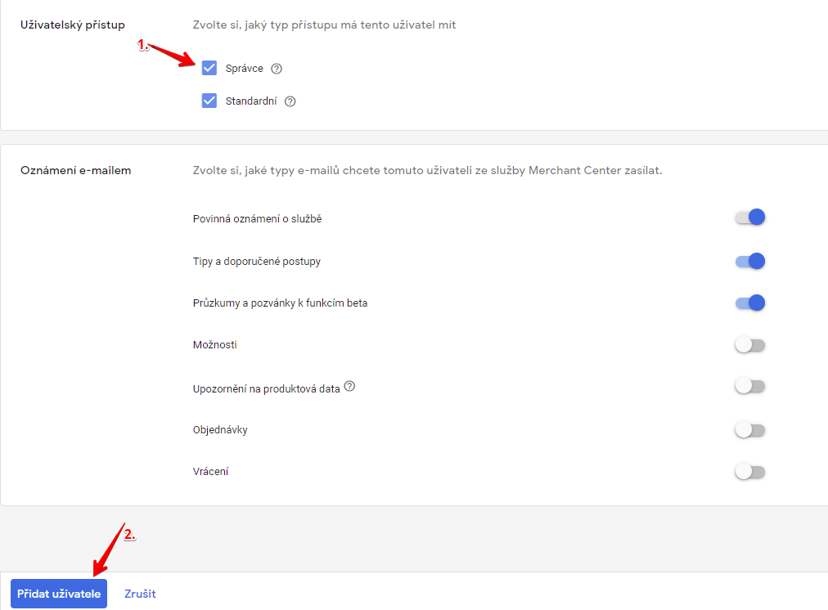828x610 pixels.
Task: Disable Tipy a doporučené postupy switch
Action: point(750,261)
